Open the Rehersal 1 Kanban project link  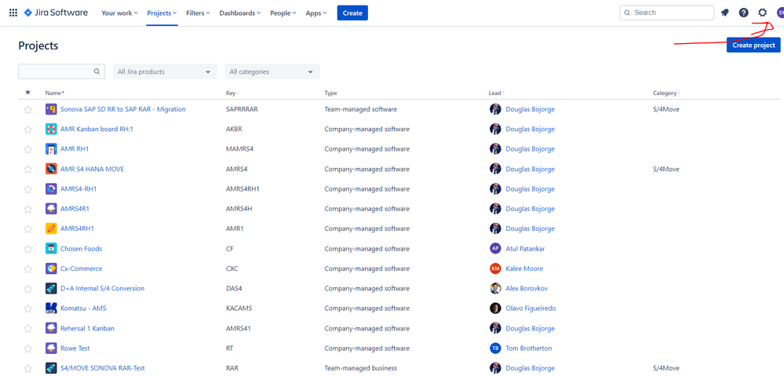pyautogui.click(x=87, y=328)
